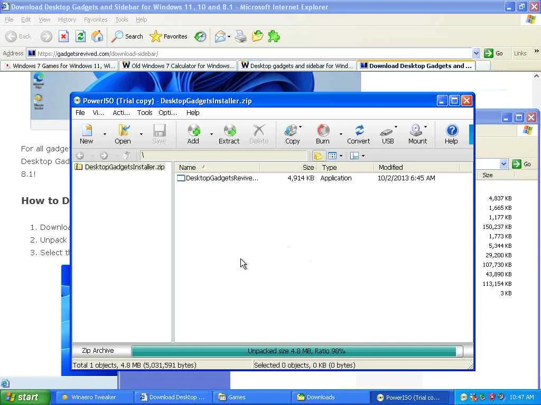Click the grayed Save icon in PowerISO
The height and width of the screenshot is (405, 541).
pos(159,134)
